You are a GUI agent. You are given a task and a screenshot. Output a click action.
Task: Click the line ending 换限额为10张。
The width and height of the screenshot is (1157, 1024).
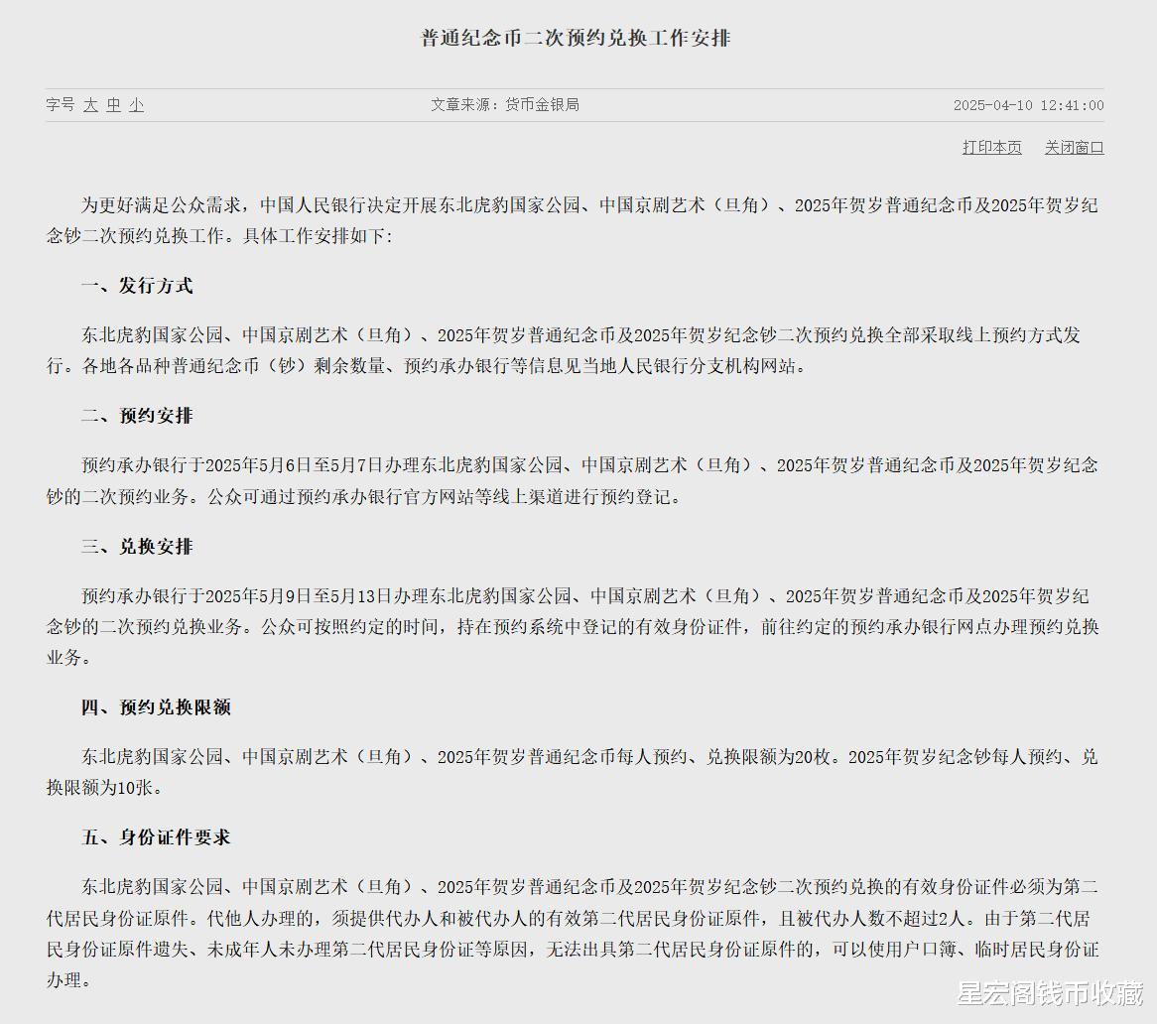[105, 788]
